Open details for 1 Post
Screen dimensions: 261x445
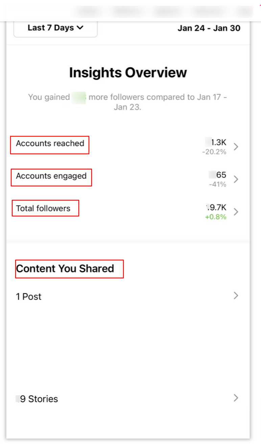coord(237,295)
